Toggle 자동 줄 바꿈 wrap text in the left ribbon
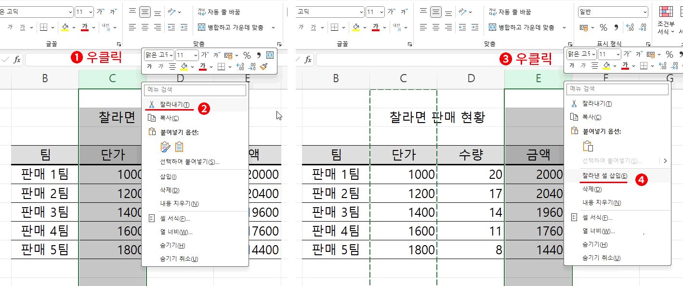683x286 pixels. tap(219, 12)
